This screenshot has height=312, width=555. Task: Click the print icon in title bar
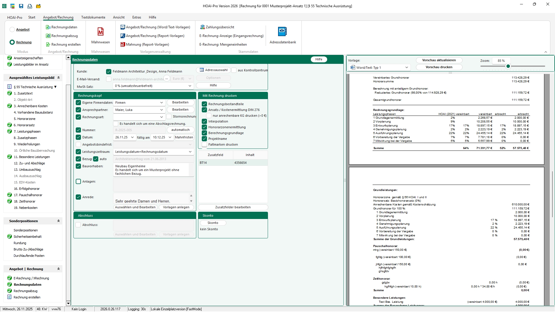30,6
